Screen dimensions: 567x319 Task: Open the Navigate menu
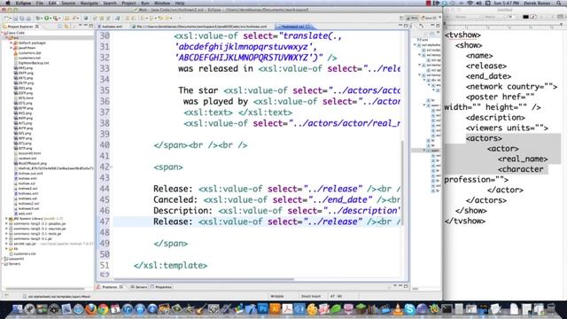89,3
